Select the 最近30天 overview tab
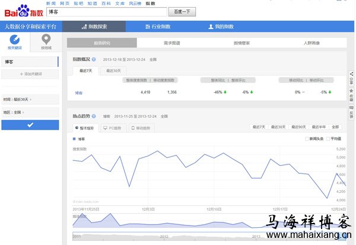 point(113,71)
